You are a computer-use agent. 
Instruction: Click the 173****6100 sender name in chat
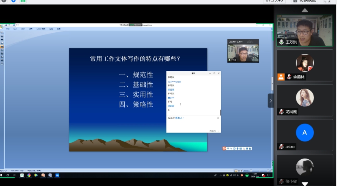point(174,82)
